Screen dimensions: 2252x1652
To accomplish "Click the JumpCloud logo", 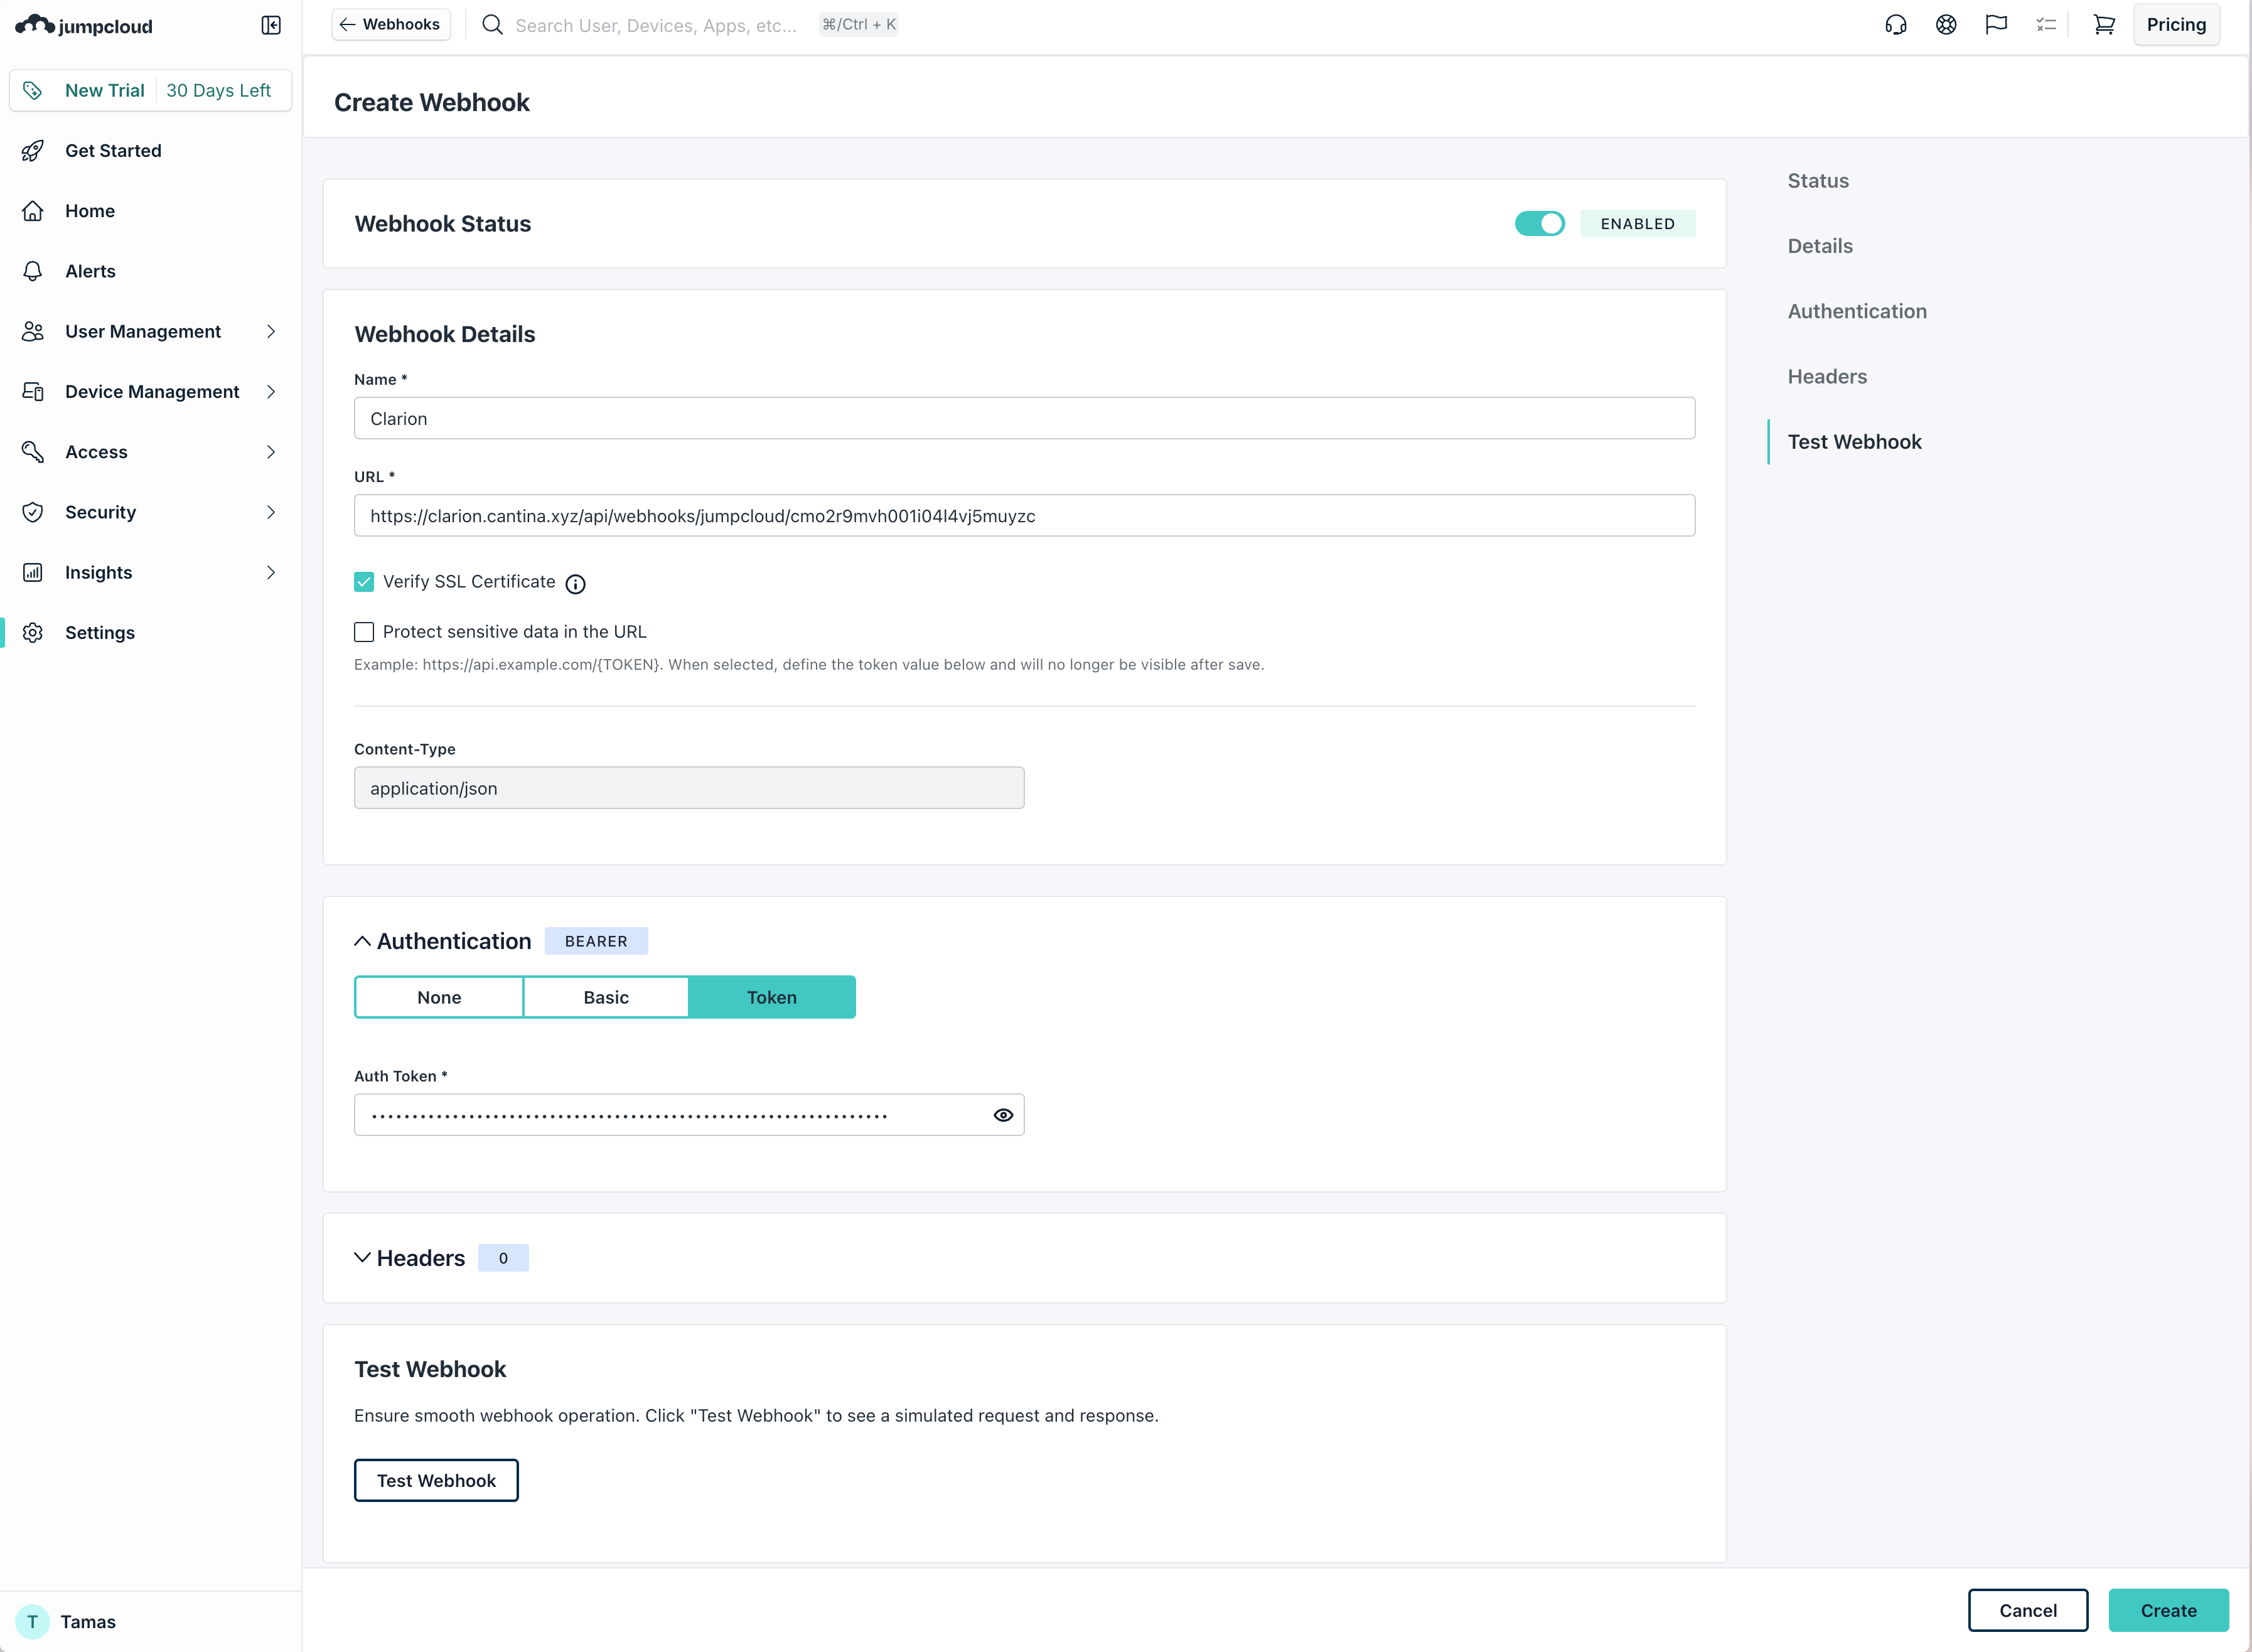I will [x=84, y=25].
